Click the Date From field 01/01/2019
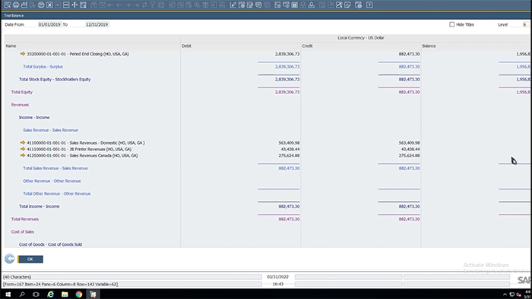 pyautogui.click(x=49, y=24)
